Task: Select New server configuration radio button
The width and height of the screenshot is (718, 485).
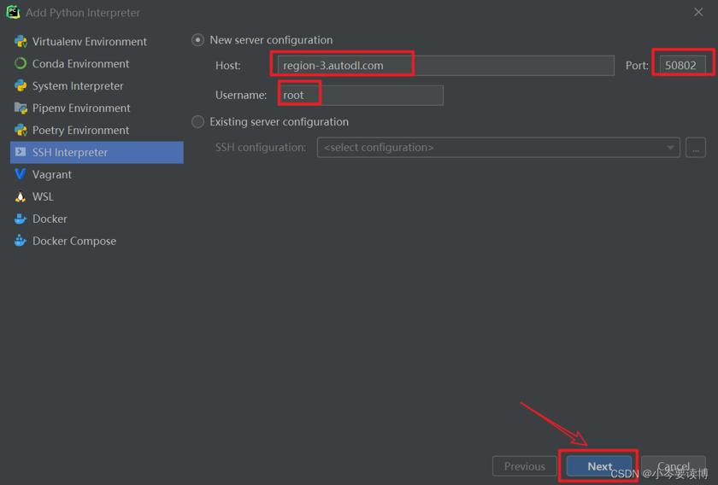Action: 197,40
